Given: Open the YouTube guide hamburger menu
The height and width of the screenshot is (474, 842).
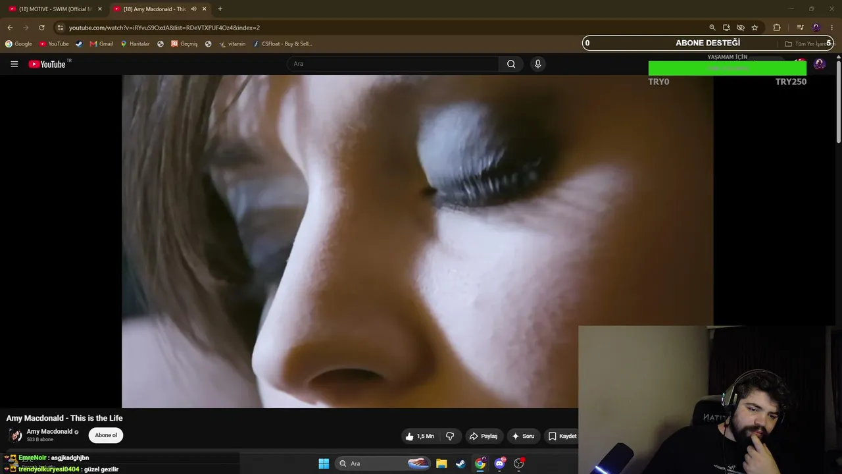Looking at the screenshot, I should [14, 64].
